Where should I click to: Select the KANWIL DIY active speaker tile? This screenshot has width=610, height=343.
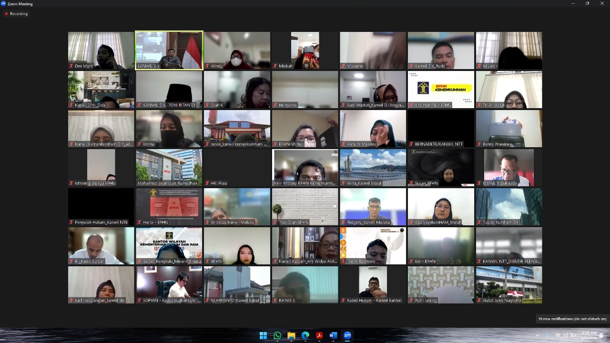(169, 50)
